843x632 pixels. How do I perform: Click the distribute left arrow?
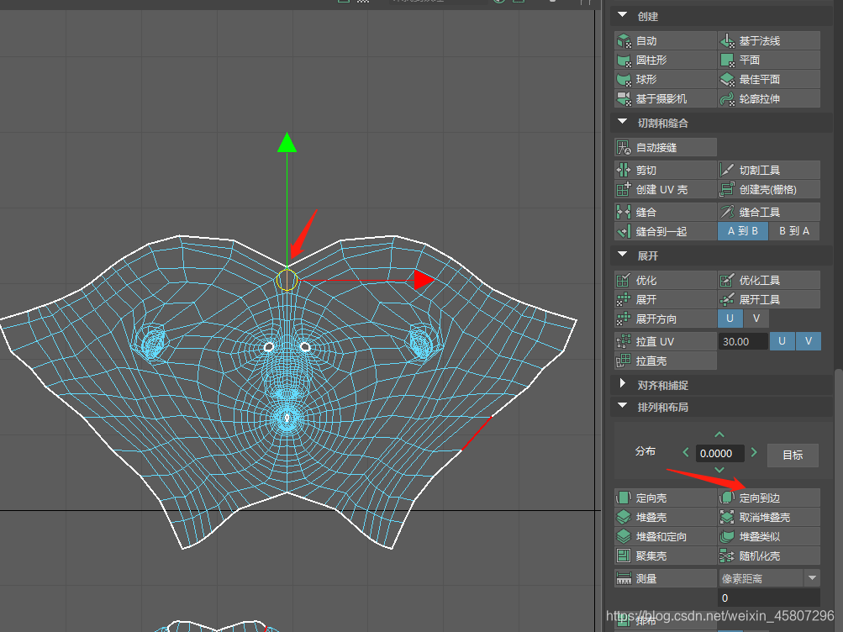click(686, 452)
